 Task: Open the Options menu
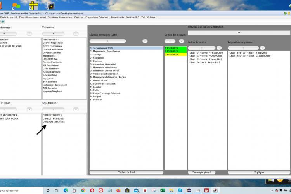pyautogui.click(x=151, y=17)
